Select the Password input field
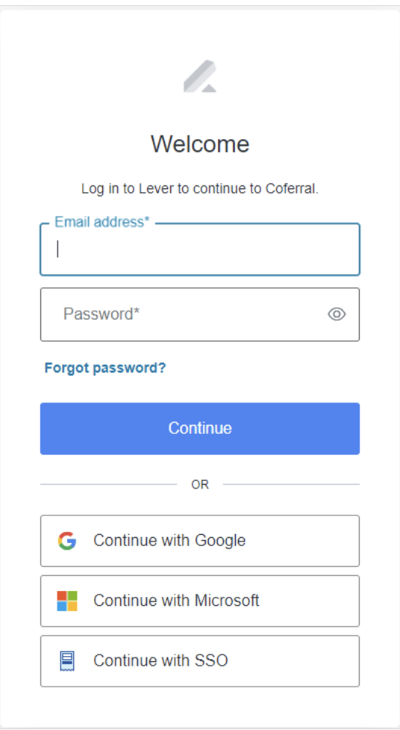Screen dimensions: 400x730 coord(200,314)
